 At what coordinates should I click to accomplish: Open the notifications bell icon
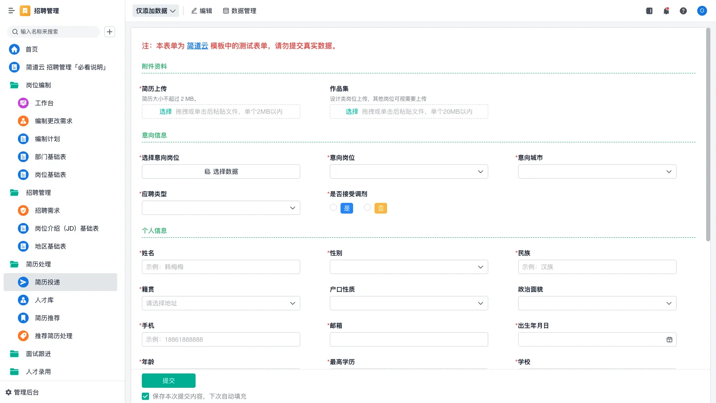coord(666,11)
